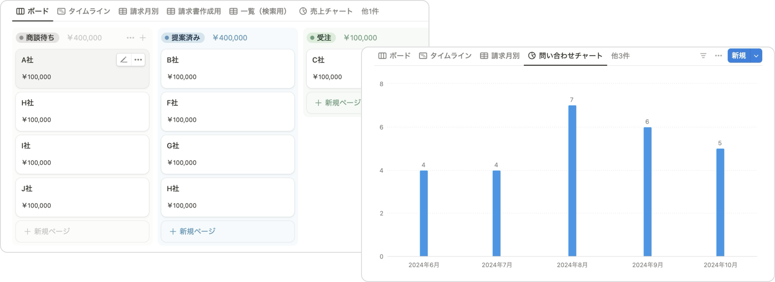The width and height of the screenshot is (775, 282).
Task: Open the 請求書作成用 tab
Action: coord(194,11)
